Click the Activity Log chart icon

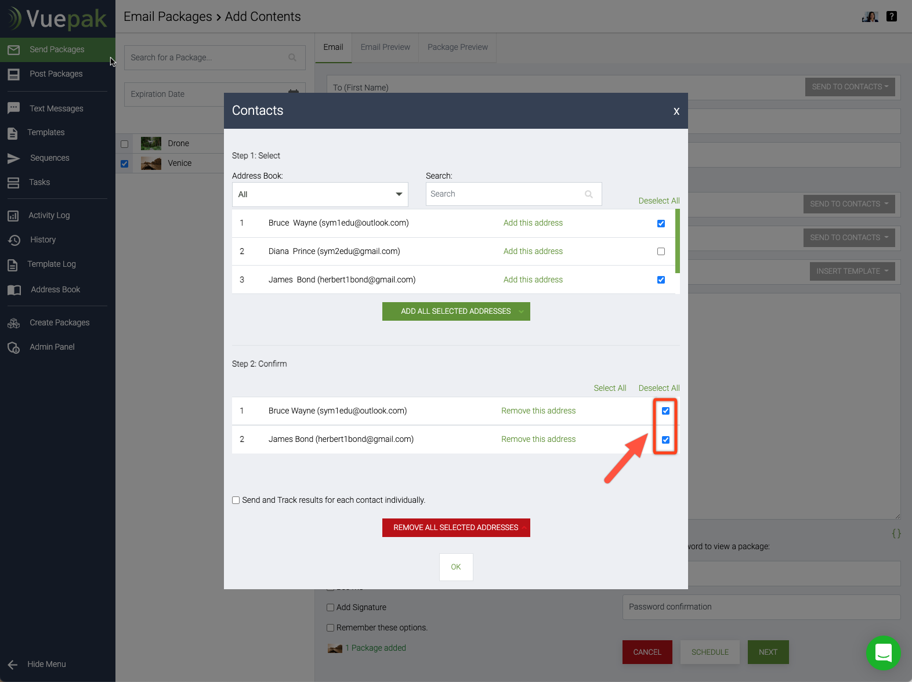click(13, 216)
